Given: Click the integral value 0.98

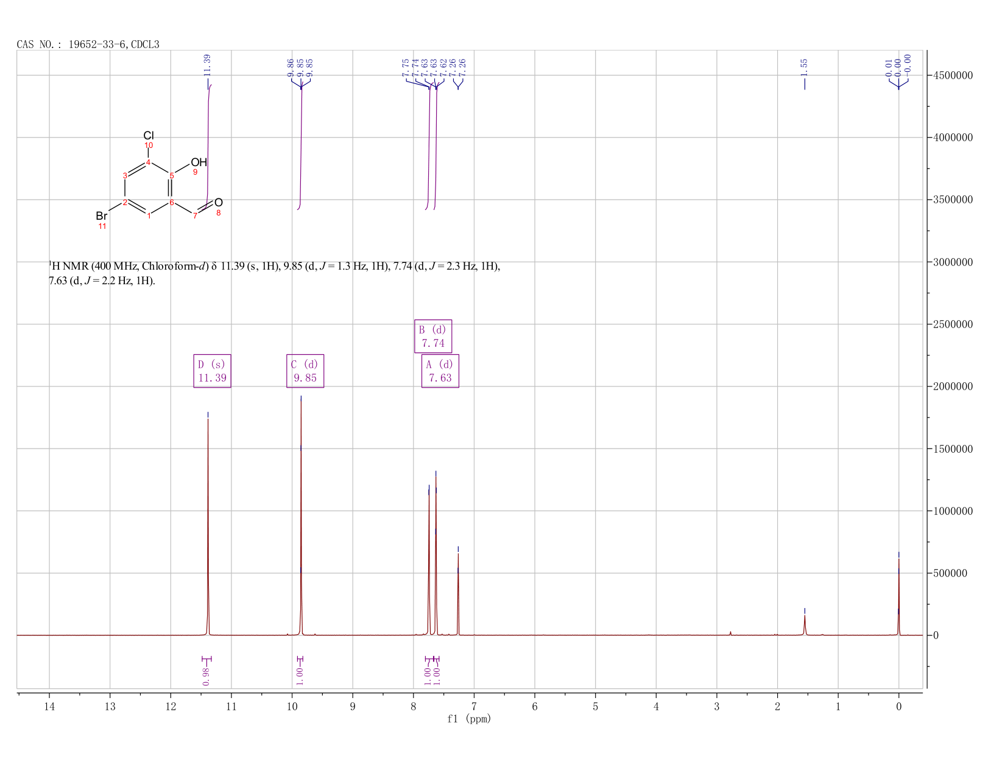Looking at the screenshot, I should [x=206, y=676].
